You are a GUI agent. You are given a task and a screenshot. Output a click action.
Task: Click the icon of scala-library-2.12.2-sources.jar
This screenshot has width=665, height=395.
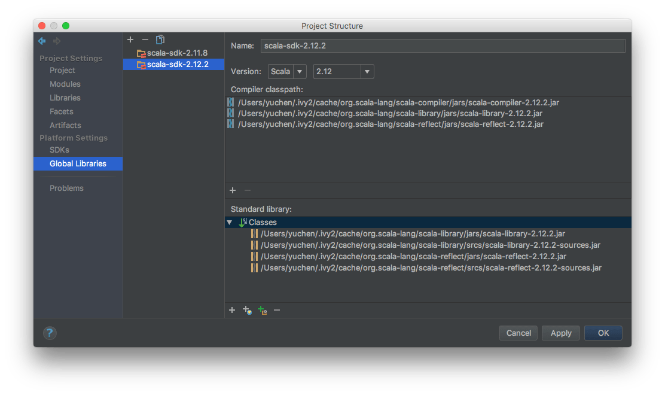(254, 245)
